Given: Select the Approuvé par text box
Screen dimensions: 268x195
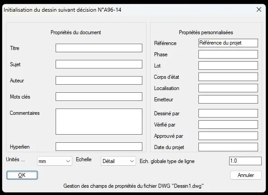Looking at the screenshot, I should 228,136.
